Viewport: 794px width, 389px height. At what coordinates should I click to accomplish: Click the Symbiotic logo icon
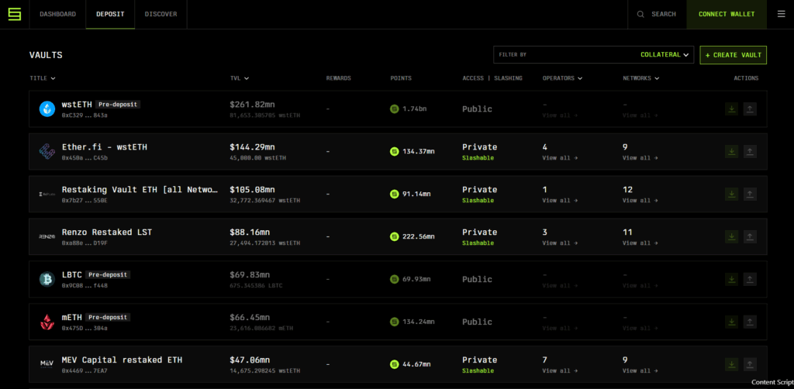(15, 14)
